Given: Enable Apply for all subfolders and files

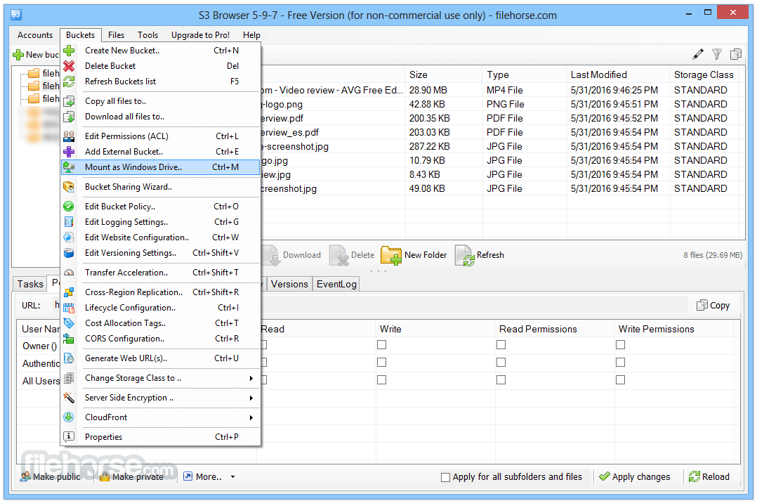Looking at the screenshot, I should point(446,477).
